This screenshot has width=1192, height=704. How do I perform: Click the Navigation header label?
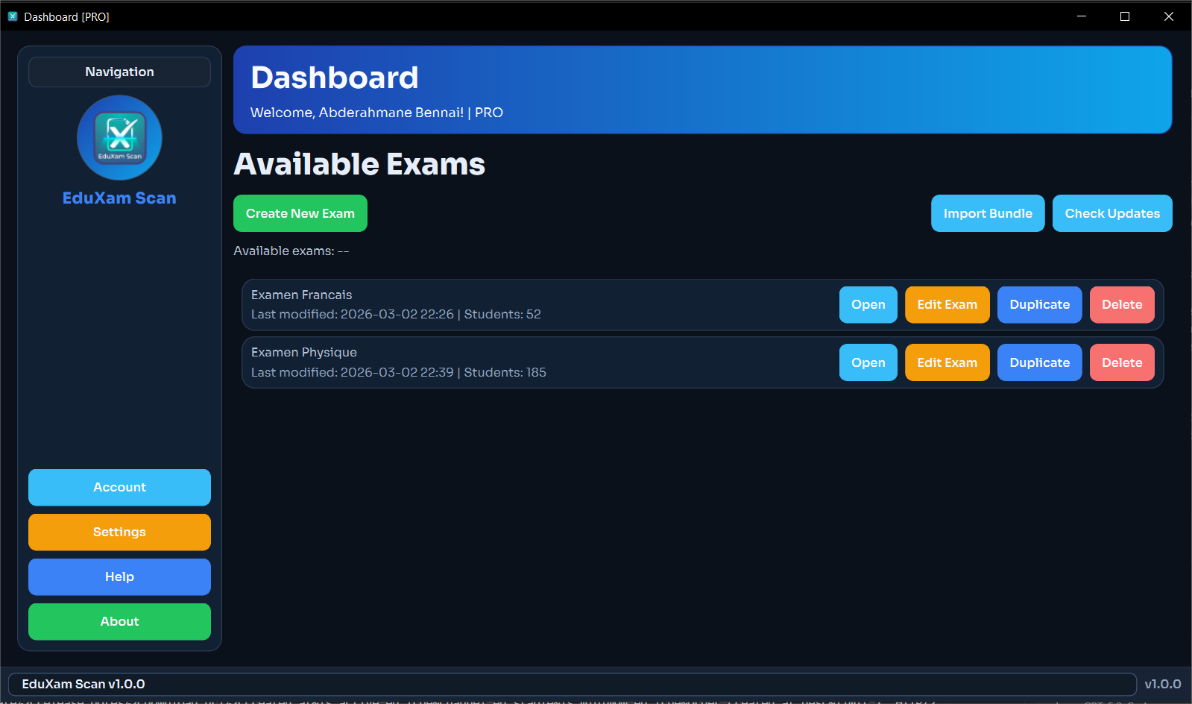pos(119,72)
